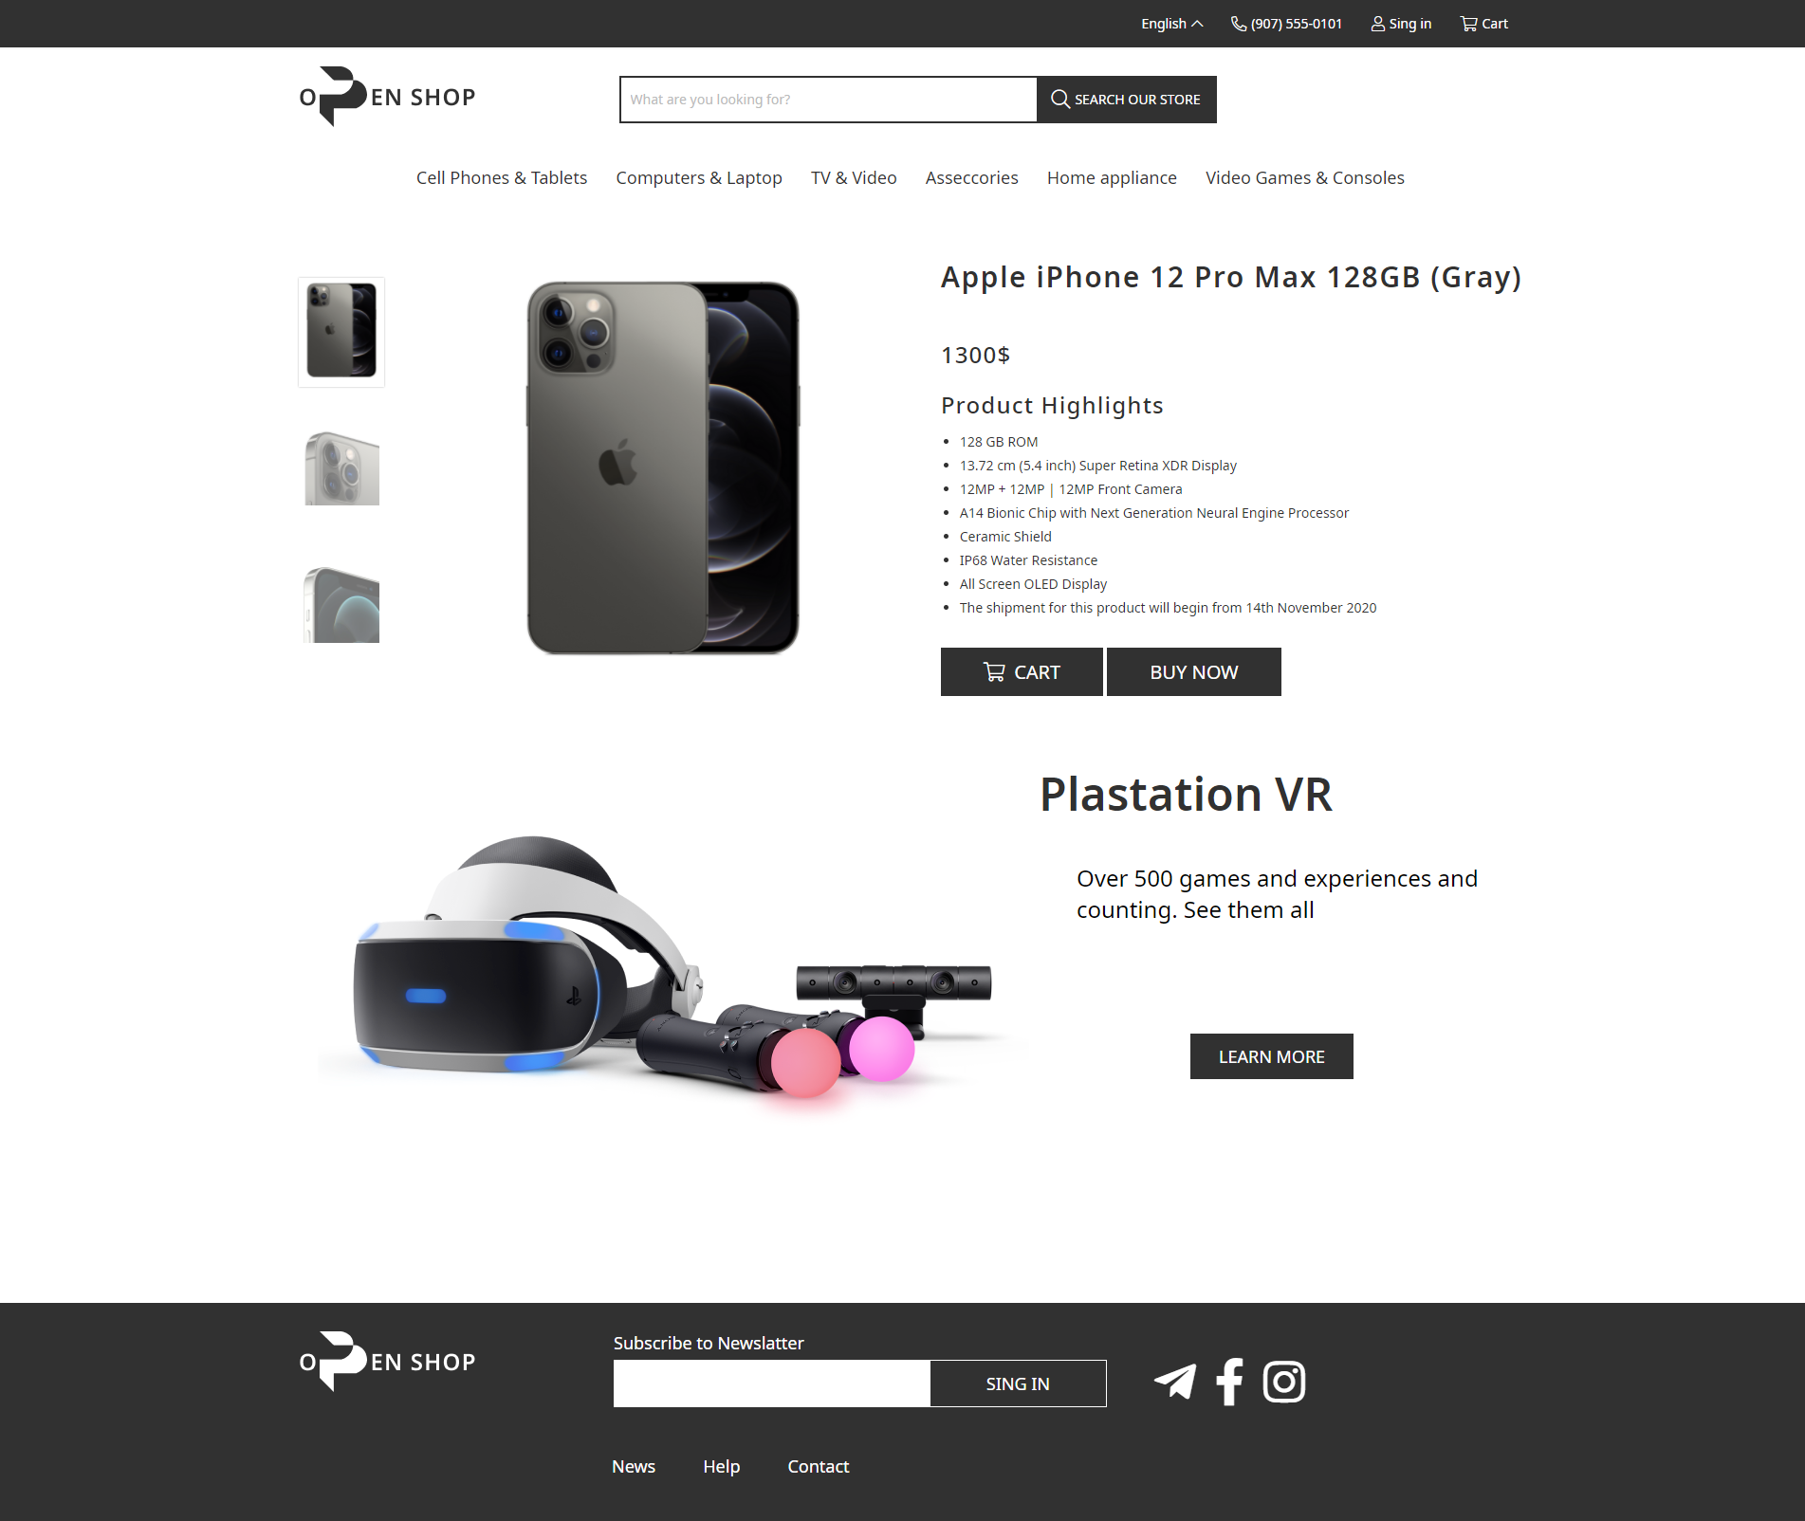Open the Telegram social icon

pos(1175,1382)
